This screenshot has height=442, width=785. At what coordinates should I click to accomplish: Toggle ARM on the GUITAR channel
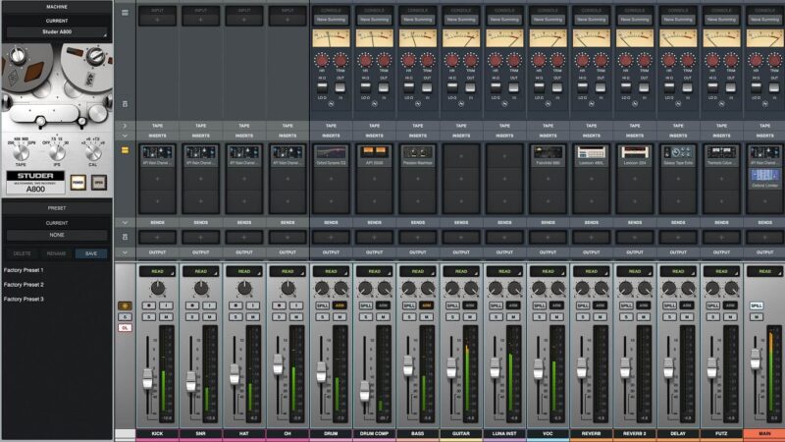point(469,305)
